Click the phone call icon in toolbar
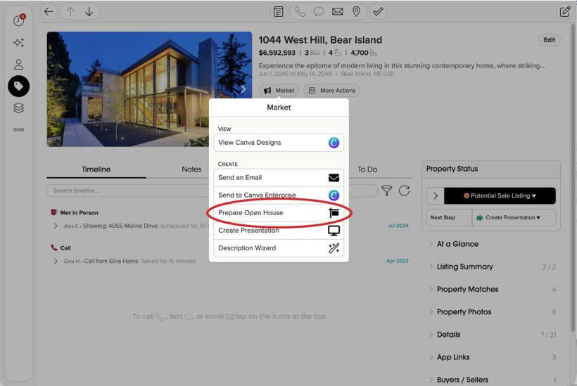577x386 pixels. coord(300,12)
